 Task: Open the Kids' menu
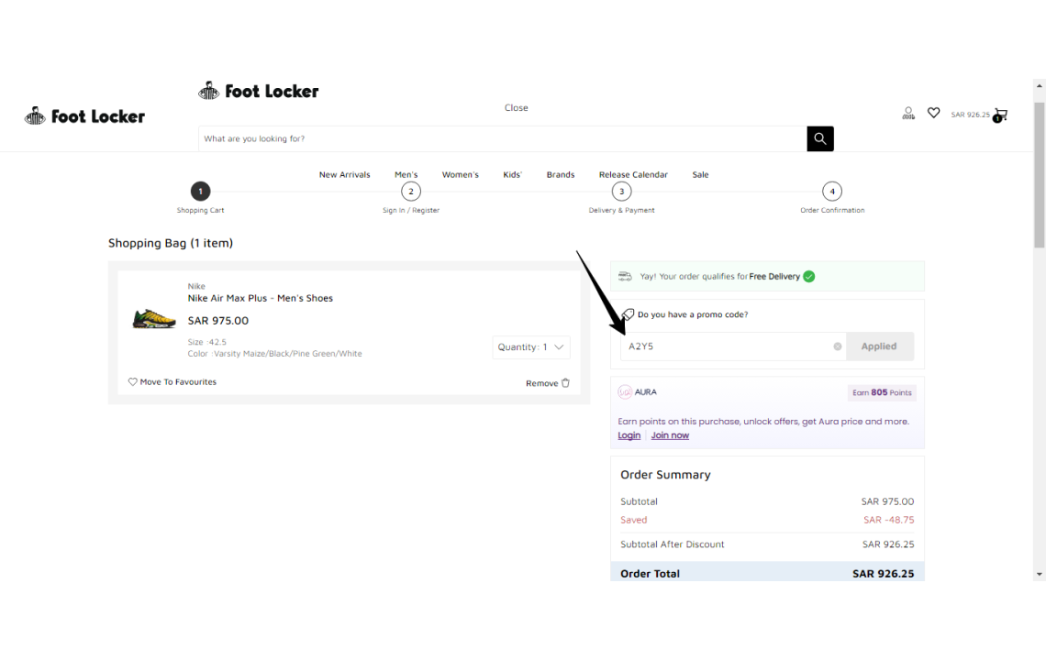coord(512,175)
